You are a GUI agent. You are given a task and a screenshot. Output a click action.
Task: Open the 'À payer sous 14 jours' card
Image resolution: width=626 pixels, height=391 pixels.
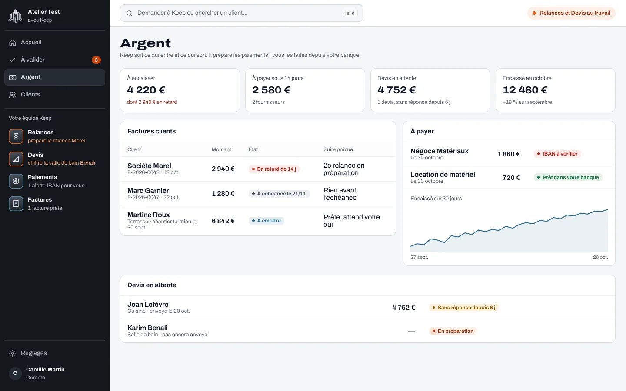[305, 90]
